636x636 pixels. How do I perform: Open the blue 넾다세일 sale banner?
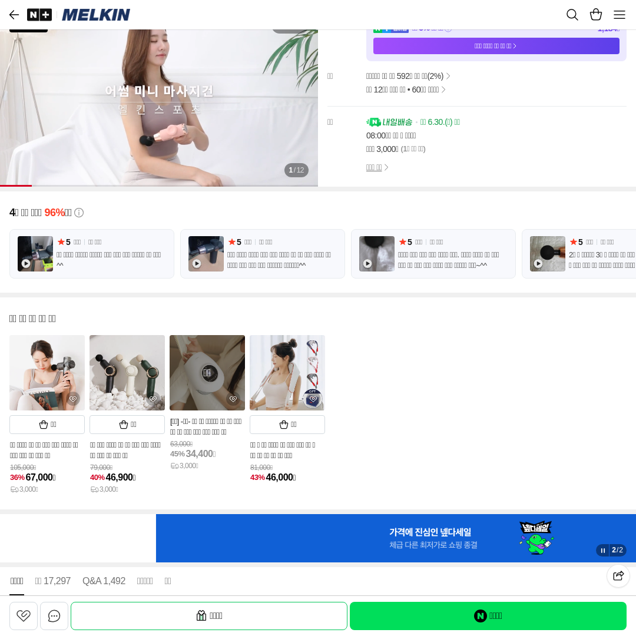point(396,538)
